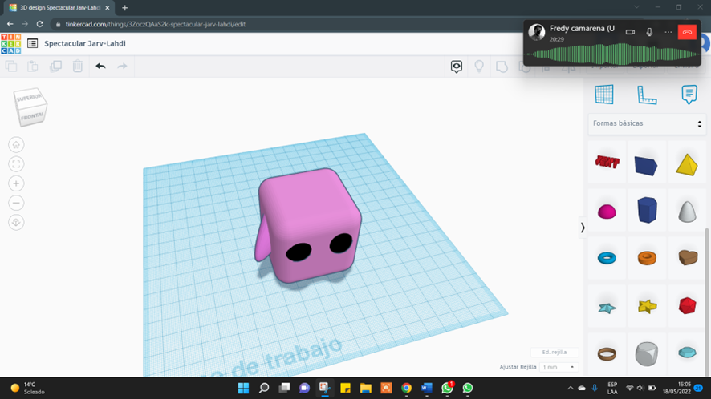Click the Tinkercad logo
The width and height of the screenshot is (711, 399).
(x=11, y=44)
